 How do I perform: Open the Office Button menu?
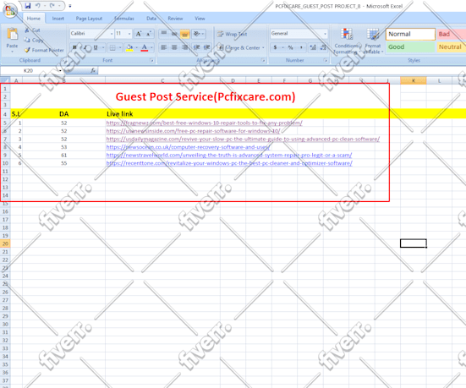(10, 10)
